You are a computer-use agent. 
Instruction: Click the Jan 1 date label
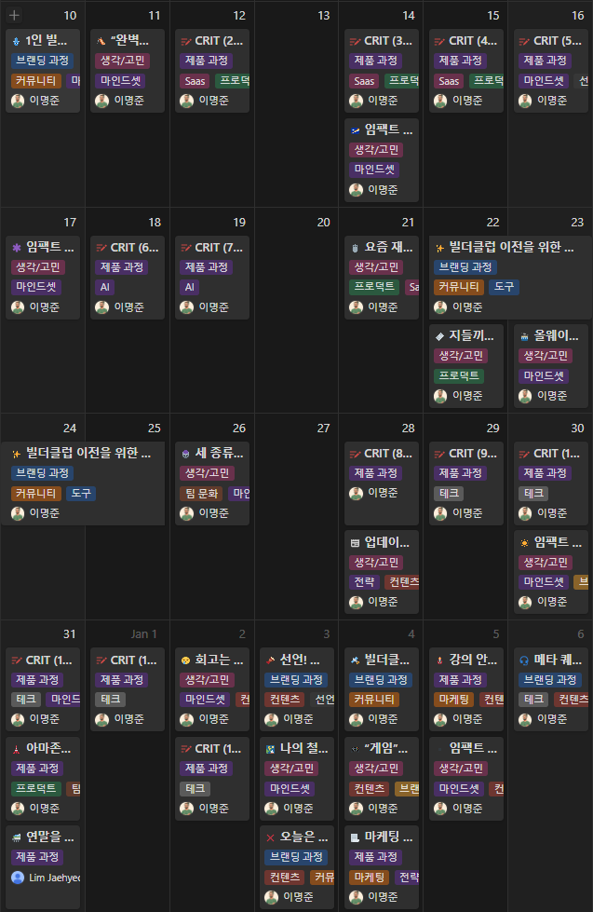click(143, 634)
